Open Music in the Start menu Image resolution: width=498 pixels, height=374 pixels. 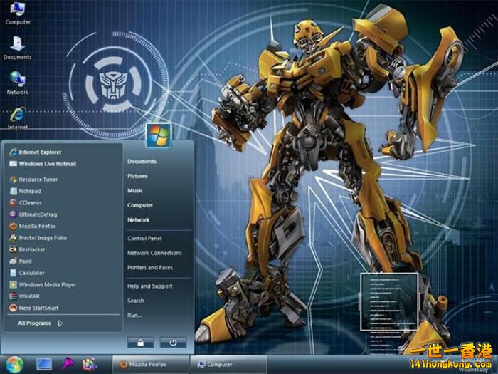tap(135, 191)
